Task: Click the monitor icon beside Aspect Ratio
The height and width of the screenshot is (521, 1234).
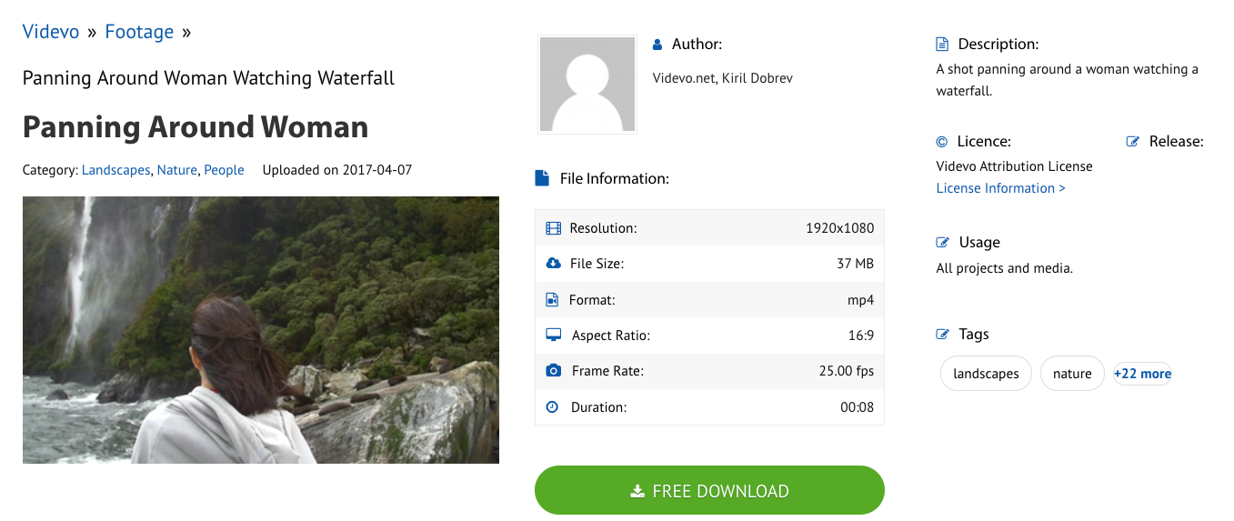Action: click(553, 336)
